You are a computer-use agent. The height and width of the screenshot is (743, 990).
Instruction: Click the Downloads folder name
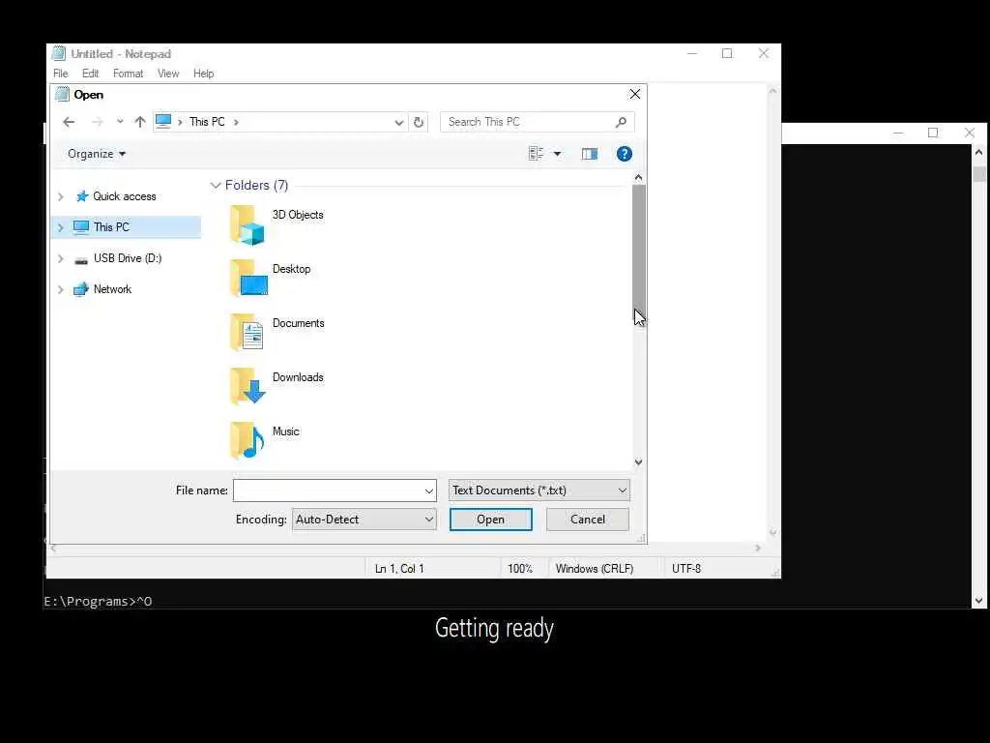(298, 377)
